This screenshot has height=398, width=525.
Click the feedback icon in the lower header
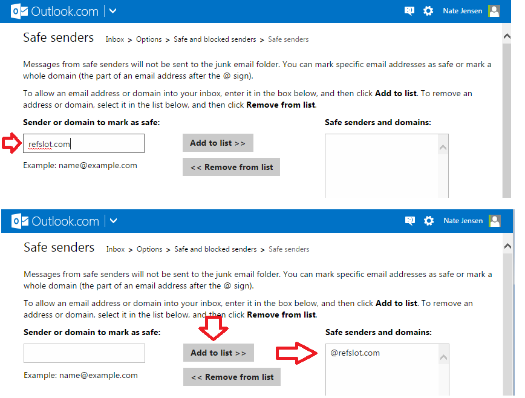(409, 221)
